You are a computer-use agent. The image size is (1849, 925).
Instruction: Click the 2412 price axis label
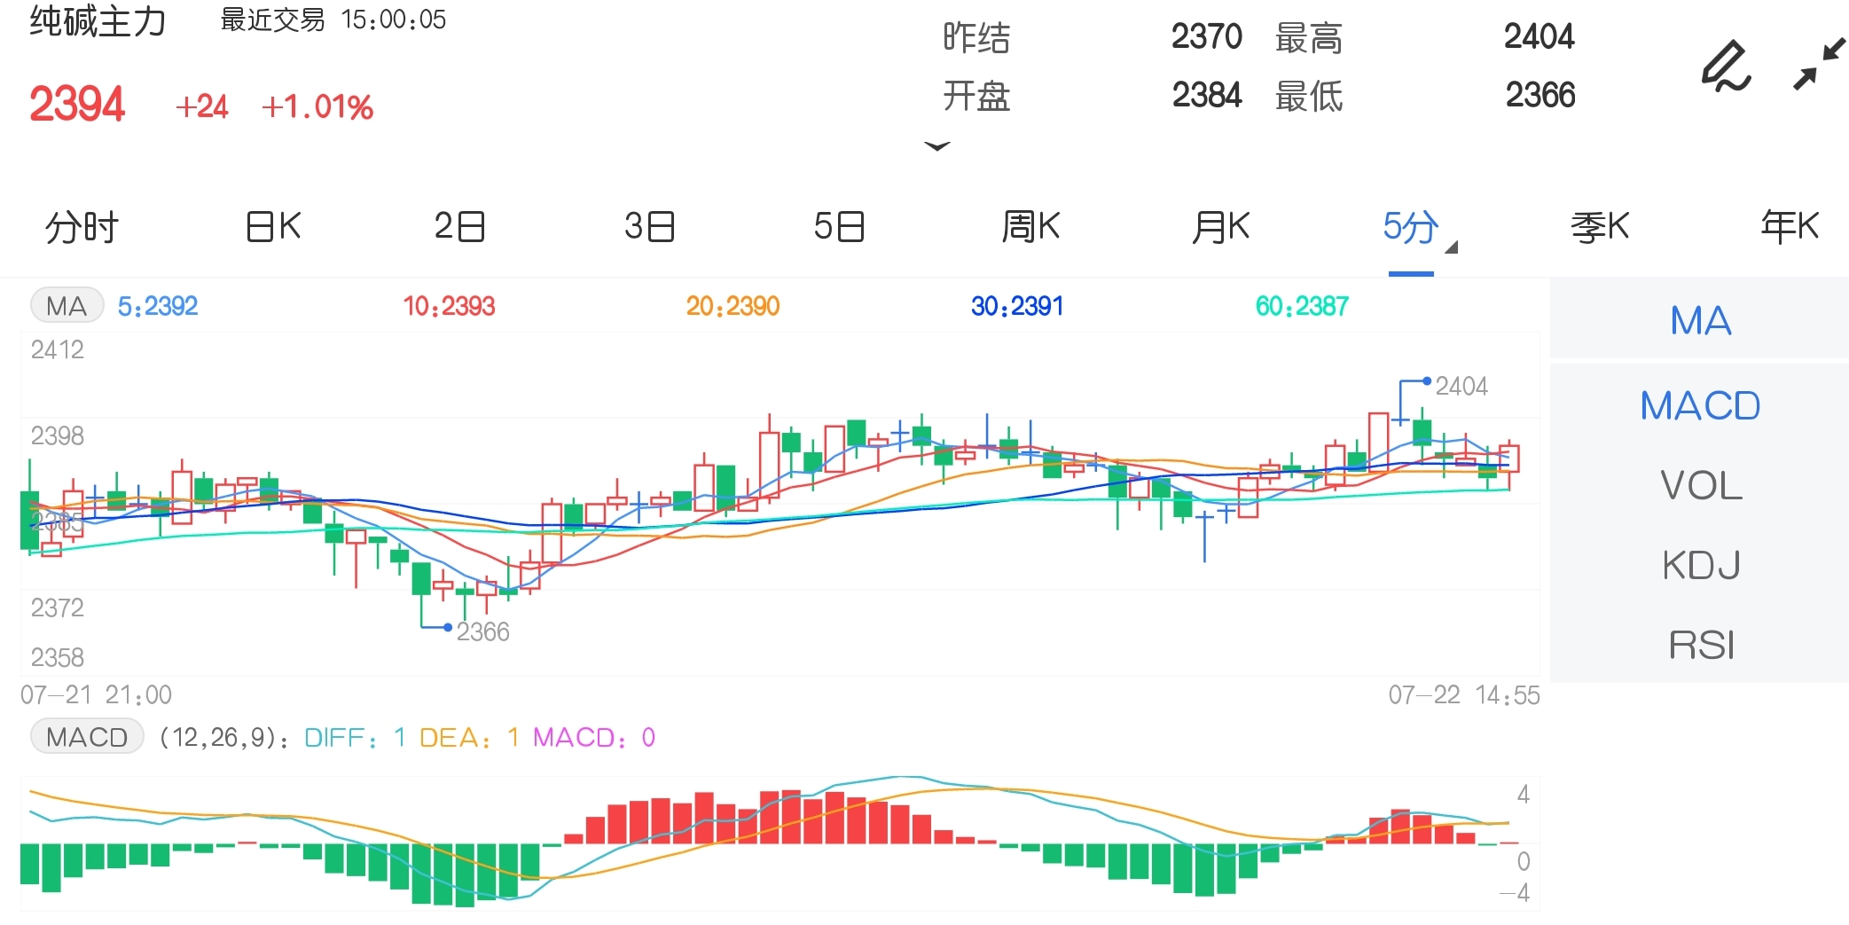coord(58,349)
